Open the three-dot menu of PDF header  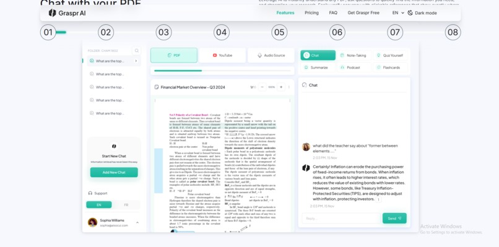[289, 87]
